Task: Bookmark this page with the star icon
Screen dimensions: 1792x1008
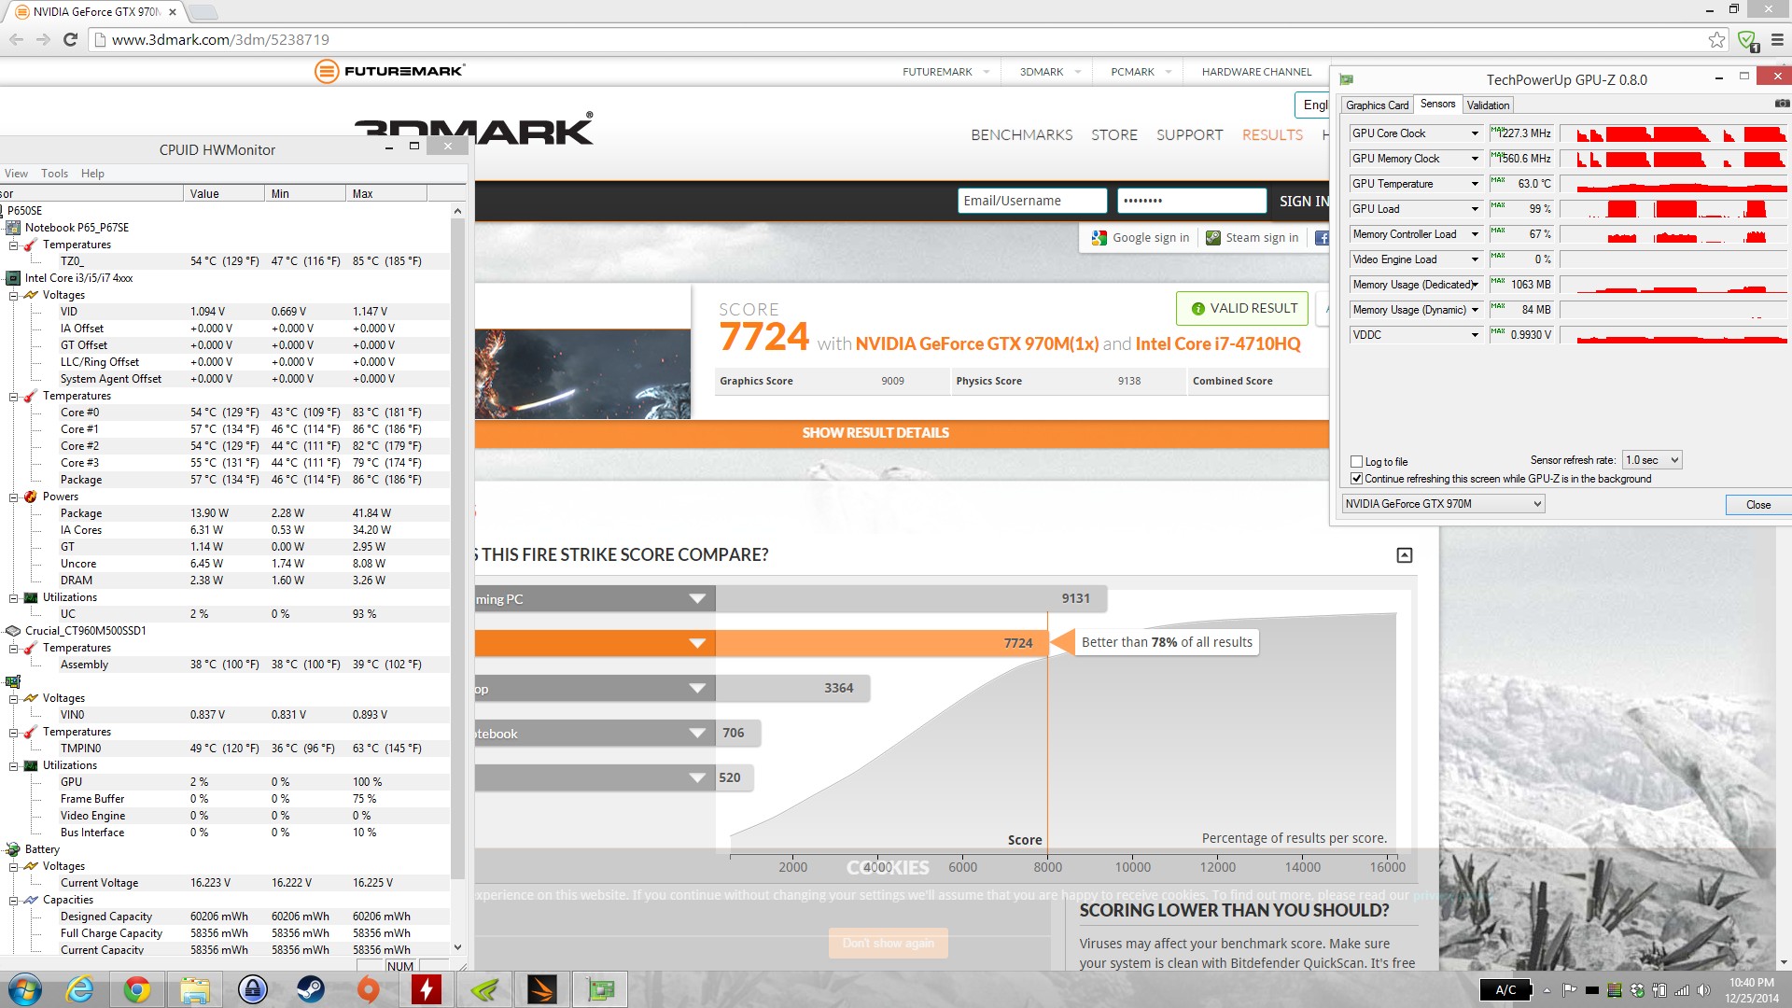Action: [x=1716, y=39]
